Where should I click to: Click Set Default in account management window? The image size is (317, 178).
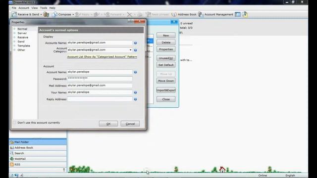[x=166, y=65]
